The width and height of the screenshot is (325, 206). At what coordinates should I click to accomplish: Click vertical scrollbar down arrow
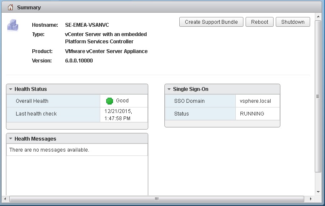tap(318, 192)
